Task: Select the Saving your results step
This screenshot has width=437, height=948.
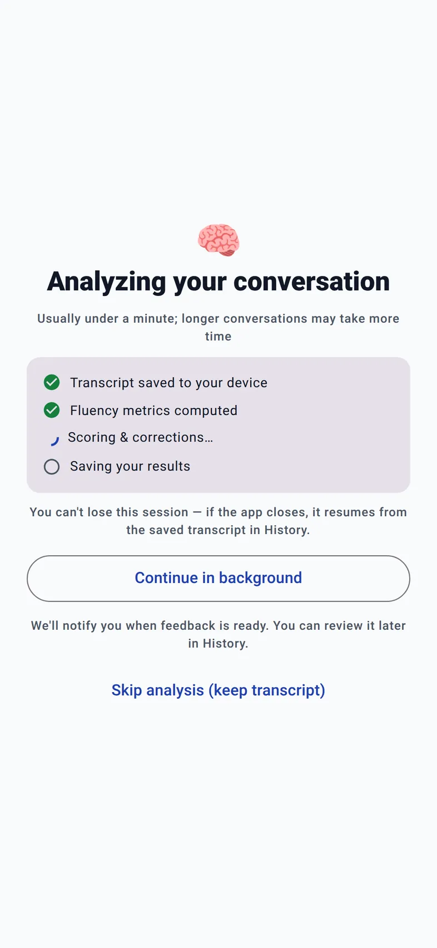Action: 117,466
